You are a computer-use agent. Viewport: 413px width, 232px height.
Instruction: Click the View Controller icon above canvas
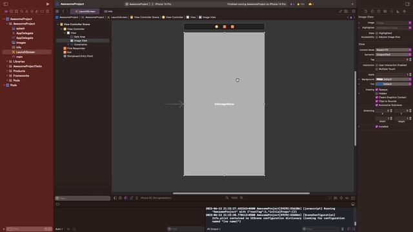pos(217,26)
